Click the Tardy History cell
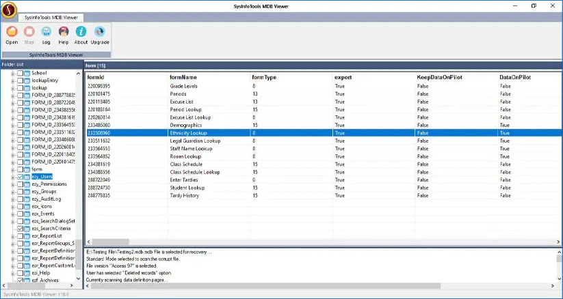This screenshot has width=563, height=299. pyautogui.click(x=184, y=196)
